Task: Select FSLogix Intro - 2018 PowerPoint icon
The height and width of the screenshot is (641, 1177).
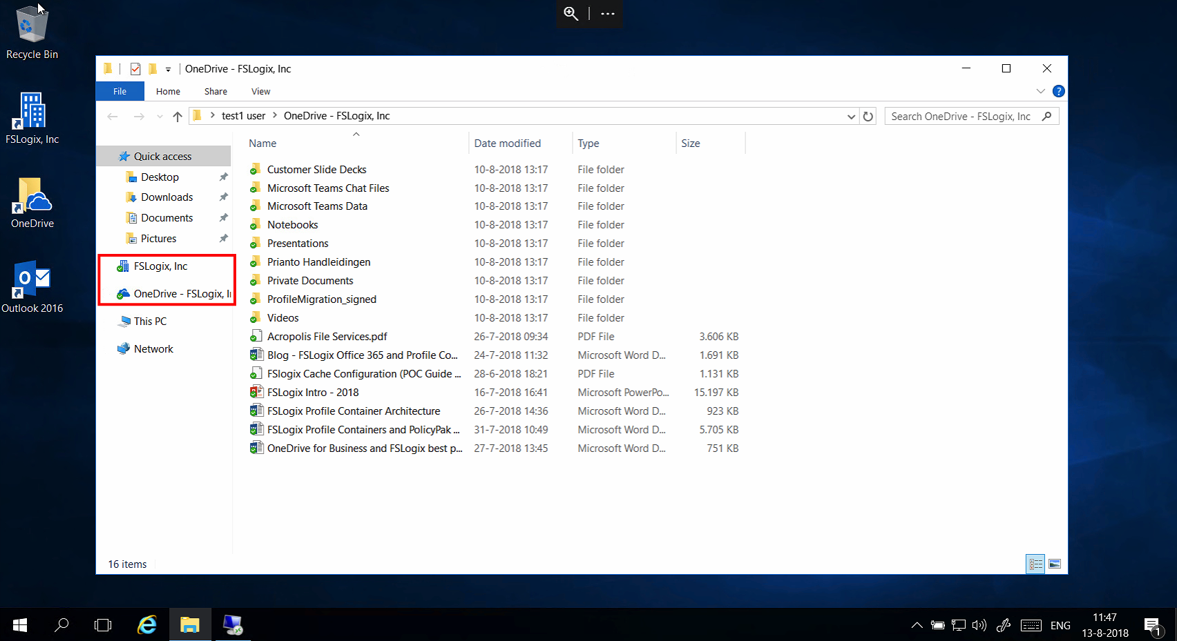Action: 256,393
